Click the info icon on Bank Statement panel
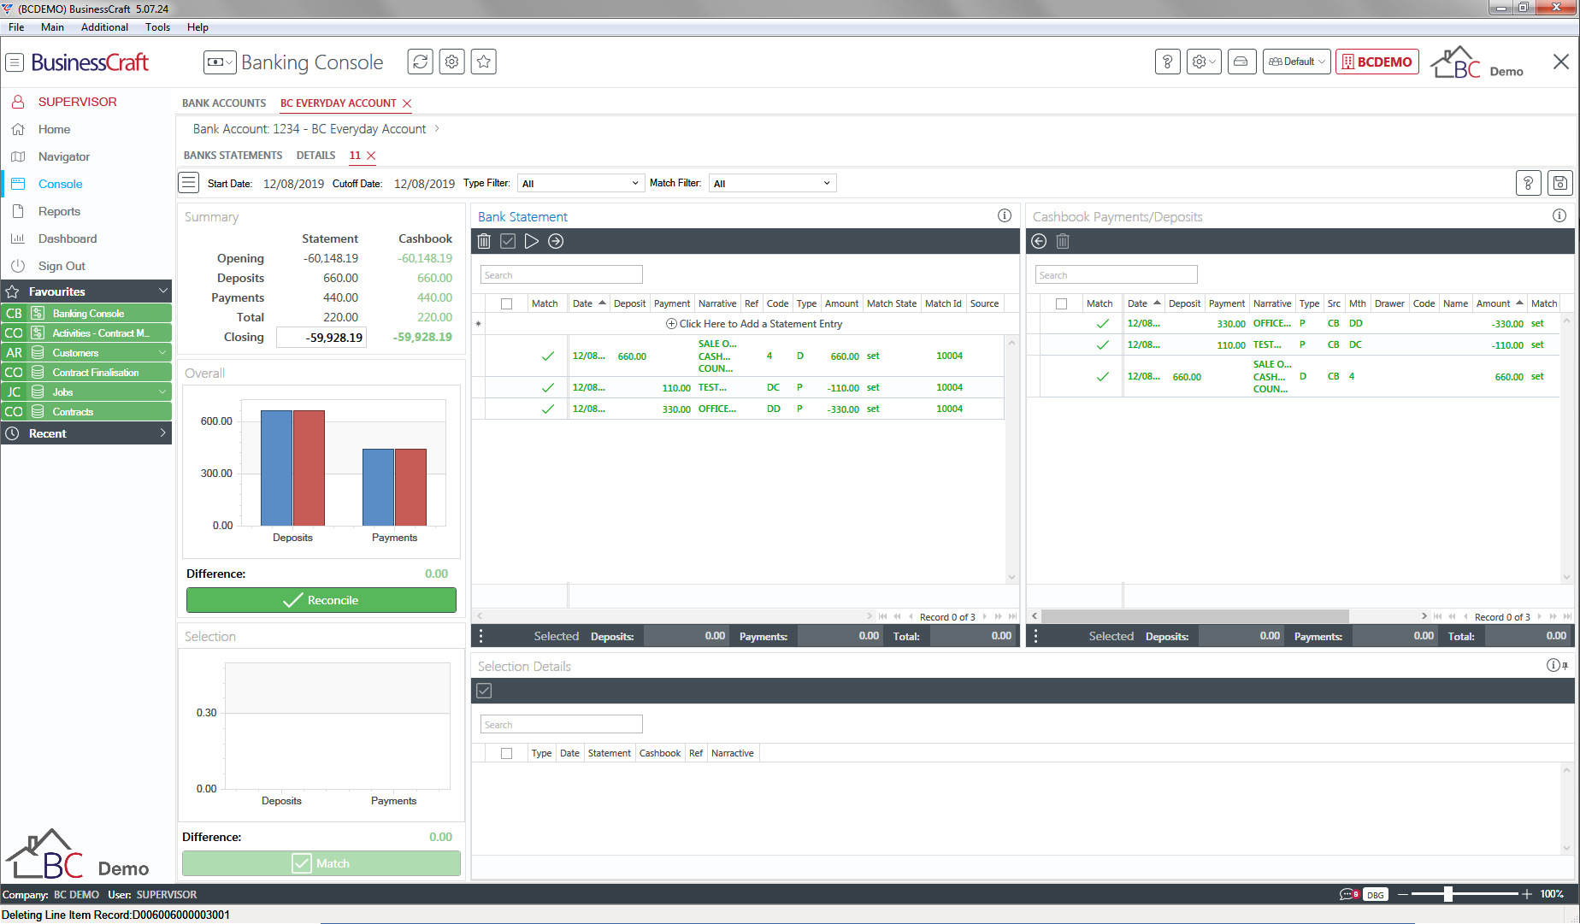1580x924 pixels. tap(1005, 215)
